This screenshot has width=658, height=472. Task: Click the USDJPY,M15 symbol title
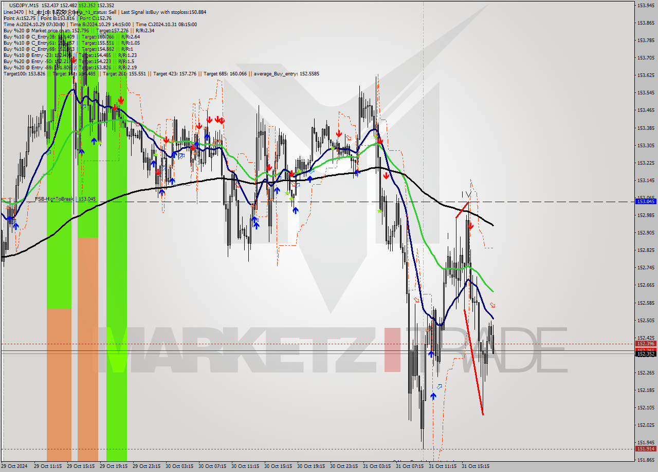pyautogui.click(x=24, y=5)
